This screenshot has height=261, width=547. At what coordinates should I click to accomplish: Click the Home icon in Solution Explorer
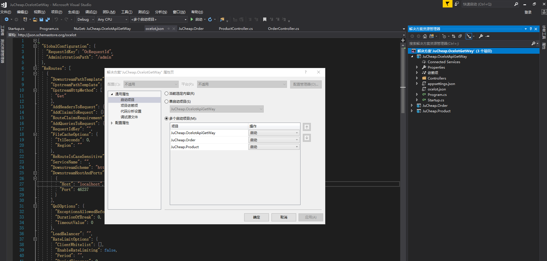coord(425,36)
